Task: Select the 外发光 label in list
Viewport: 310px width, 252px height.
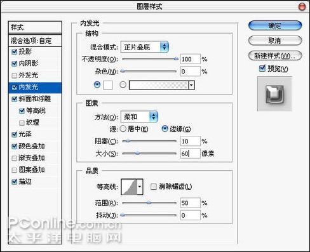Action: [29, 76]
